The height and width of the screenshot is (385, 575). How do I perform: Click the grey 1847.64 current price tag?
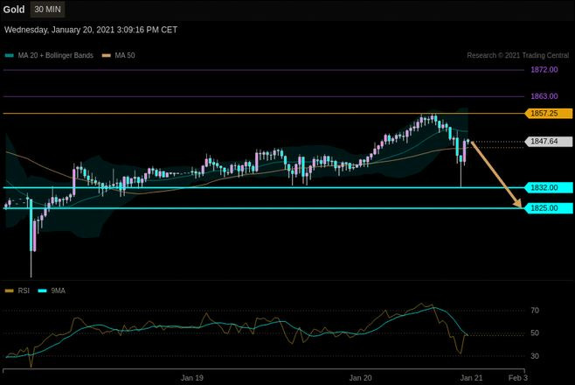click(x=549, y=141)
